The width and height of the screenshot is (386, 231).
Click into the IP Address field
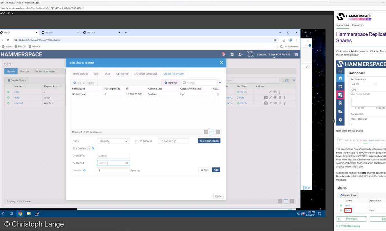[x=173, y=141]
